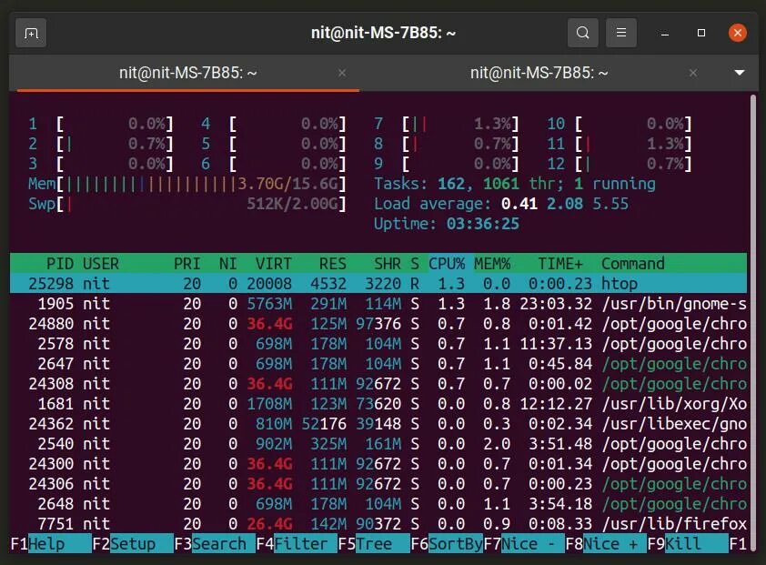The height and width of the screenshot is (565, 766).
Task: Click the TIME+ column header
Action: pyautogui.click(x=560, y=264)
